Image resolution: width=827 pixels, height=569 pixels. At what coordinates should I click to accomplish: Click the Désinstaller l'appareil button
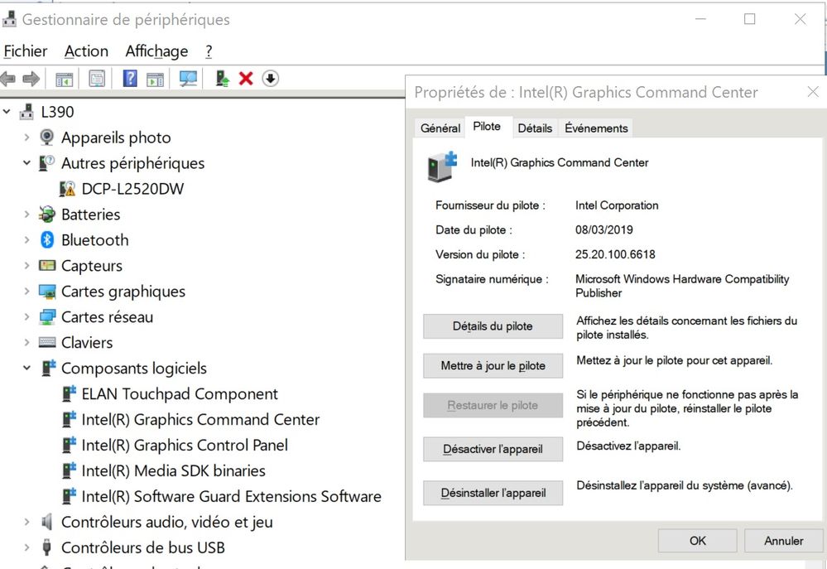(493, 493)
